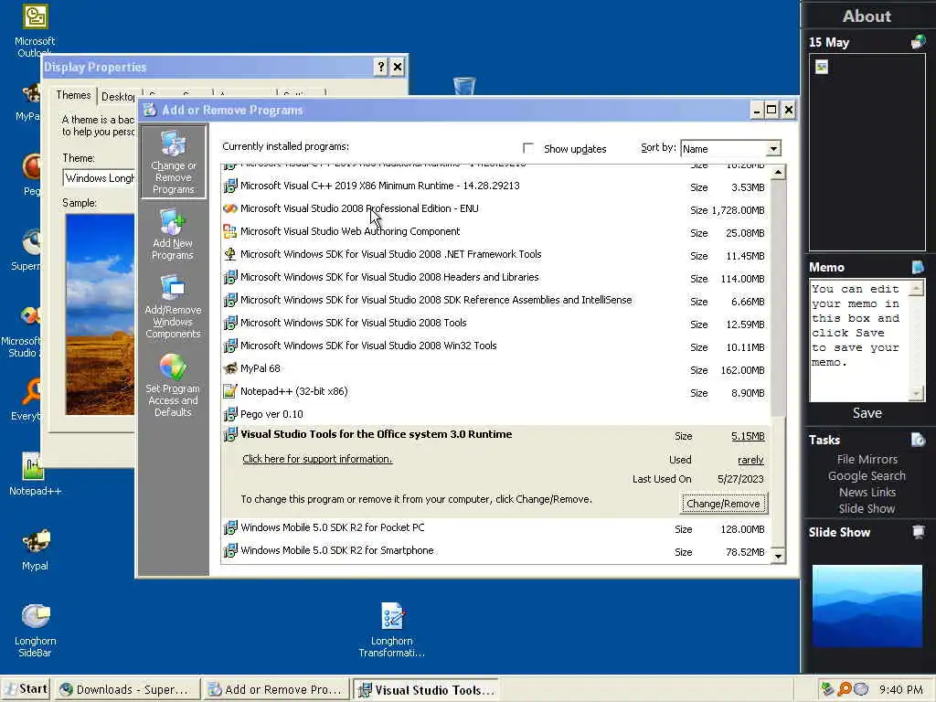This screenshot has width=936, height=702.
Task: Click the small image icon in About panel
Action: pyautogui.click(x=822, y=67)
